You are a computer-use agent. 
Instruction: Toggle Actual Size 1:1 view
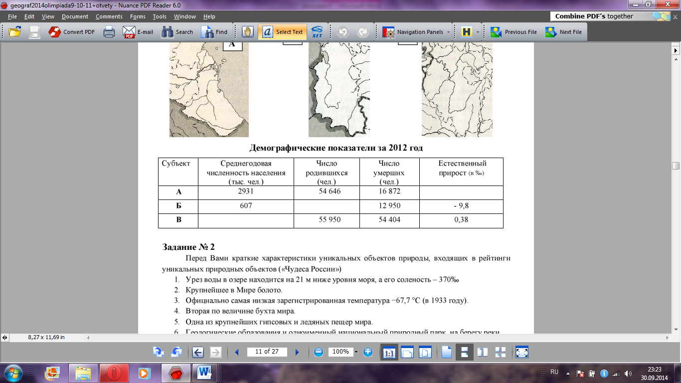(x=389, y=352)
